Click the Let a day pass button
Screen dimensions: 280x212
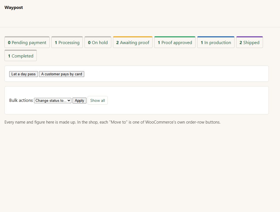23,74
